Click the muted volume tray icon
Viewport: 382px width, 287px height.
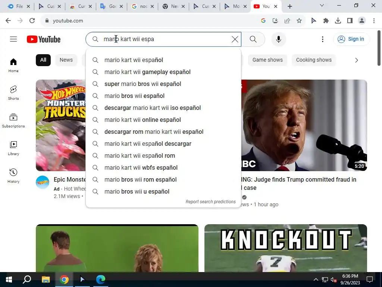tap(334, 280)
